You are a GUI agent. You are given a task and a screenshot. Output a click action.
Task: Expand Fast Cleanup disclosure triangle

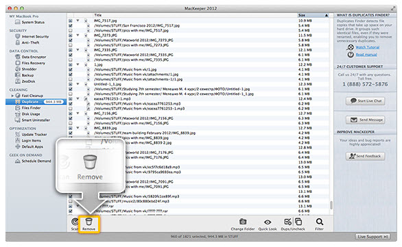click(12, 96)
